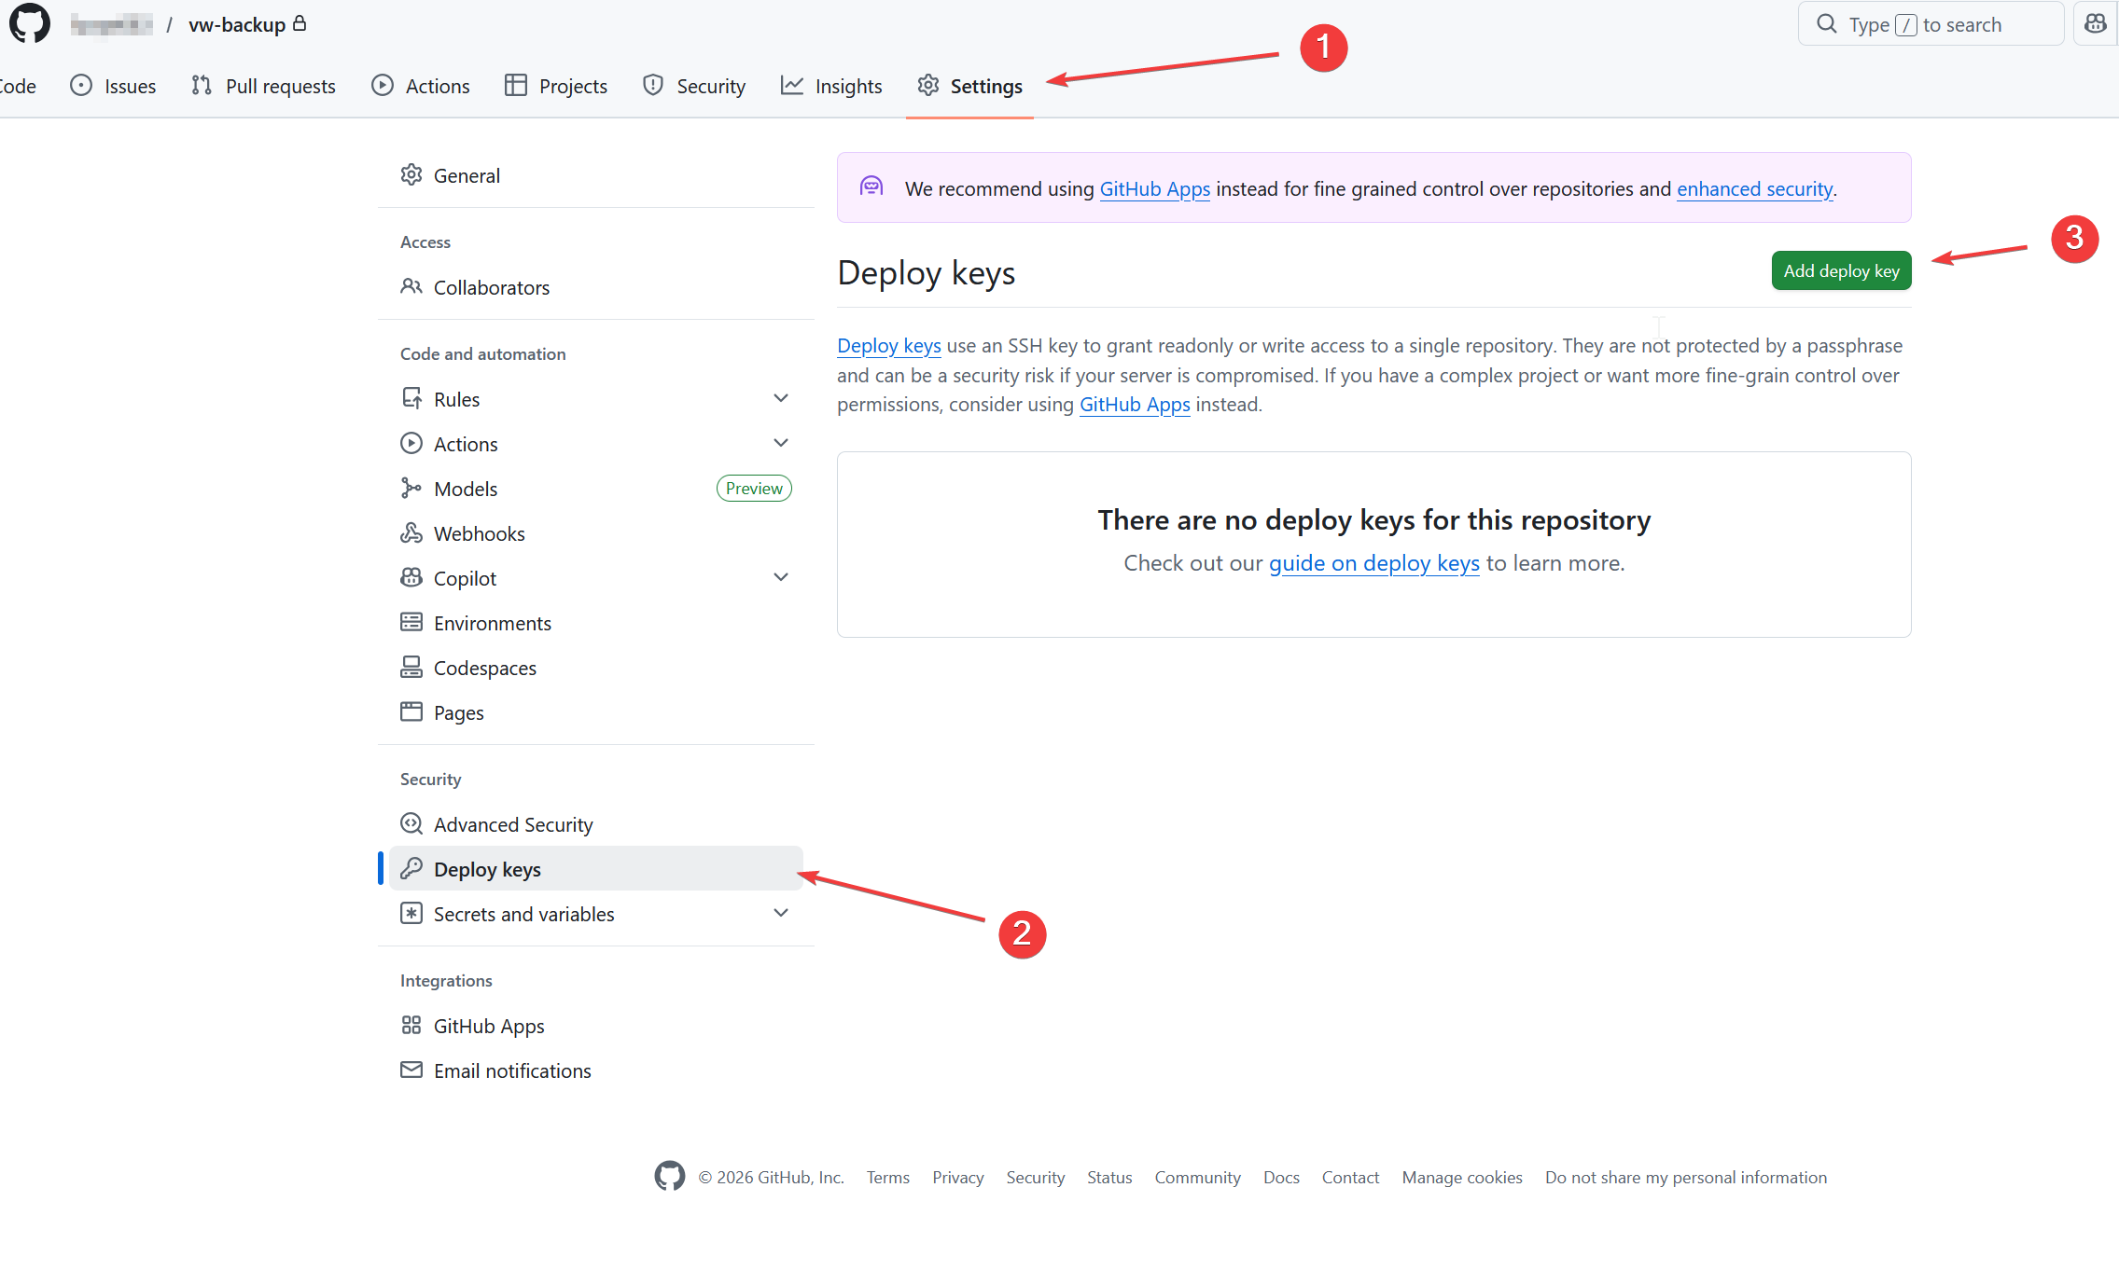
Task: Click the enhanced security link in the banner
Action: 1754,189
